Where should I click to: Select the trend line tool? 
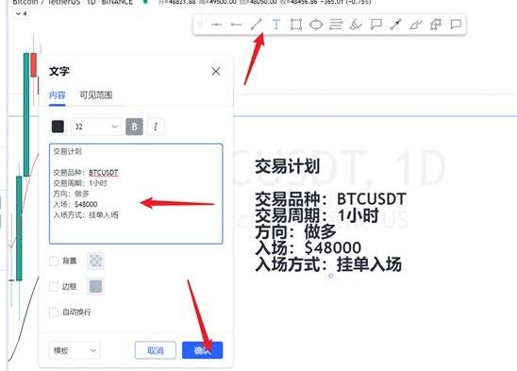(x=257, y=25)
